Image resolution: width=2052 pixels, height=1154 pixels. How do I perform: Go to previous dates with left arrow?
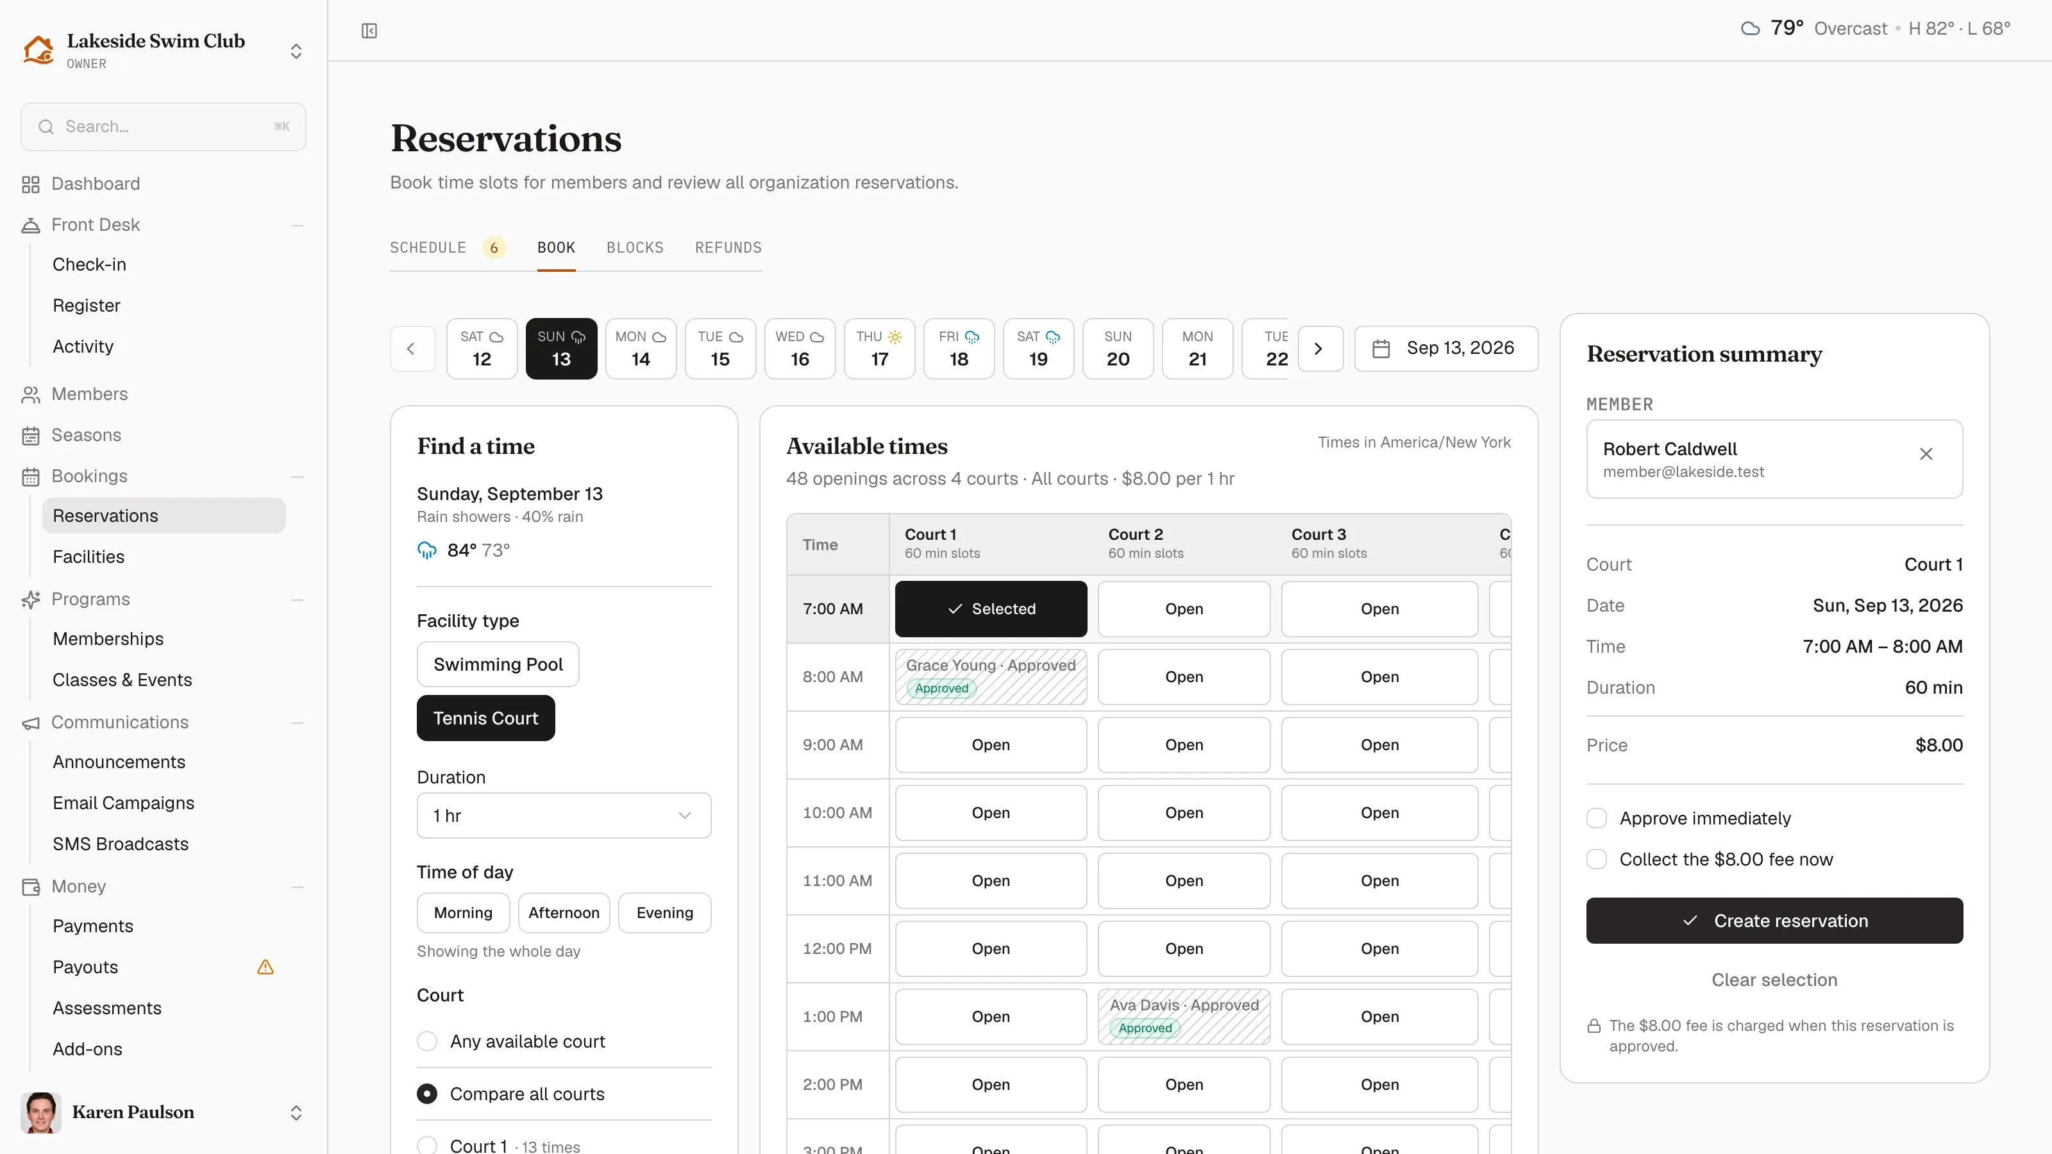[x=412, y=348]
